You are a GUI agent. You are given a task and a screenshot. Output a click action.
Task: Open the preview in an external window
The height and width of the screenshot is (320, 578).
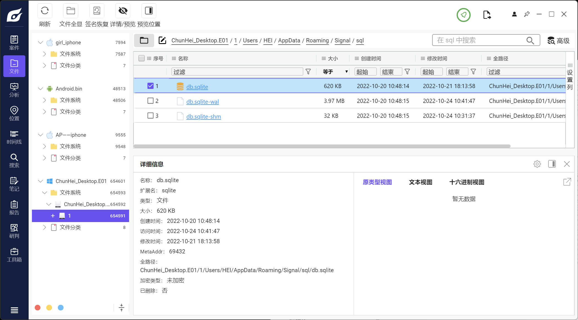coord(567,182)
